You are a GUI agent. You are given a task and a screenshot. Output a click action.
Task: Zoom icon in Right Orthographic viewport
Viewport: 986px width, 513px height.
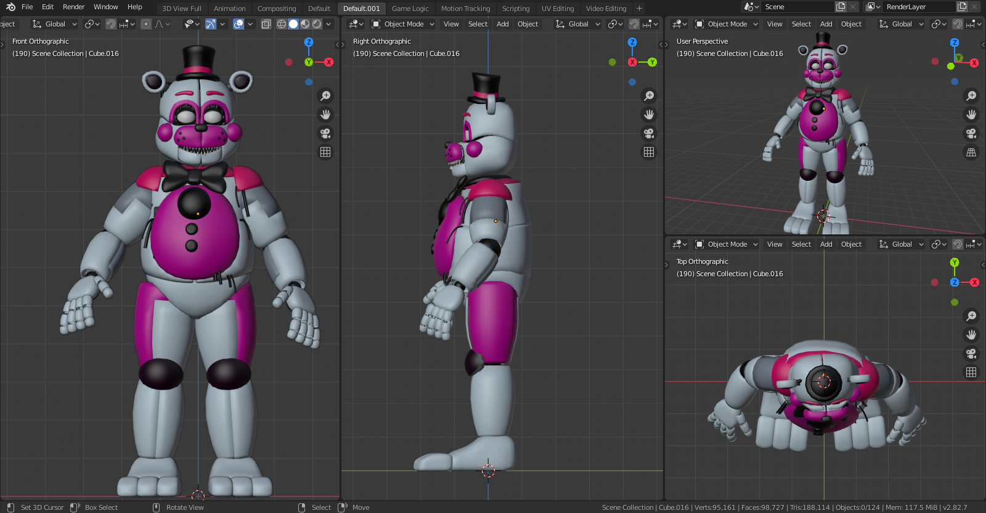649,96
